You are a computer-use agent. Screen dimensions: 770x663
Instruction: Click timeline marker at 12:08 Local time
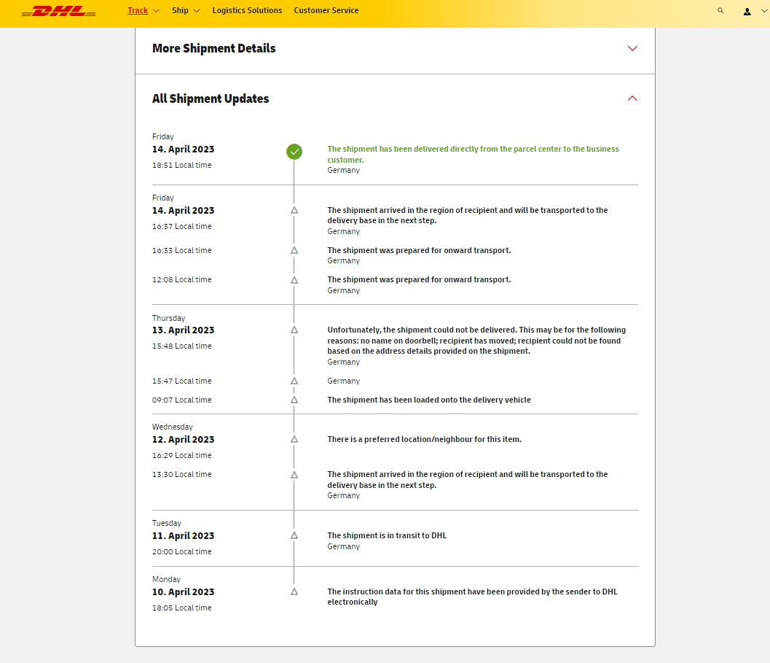pyautogui.click(x=294, y=280)
